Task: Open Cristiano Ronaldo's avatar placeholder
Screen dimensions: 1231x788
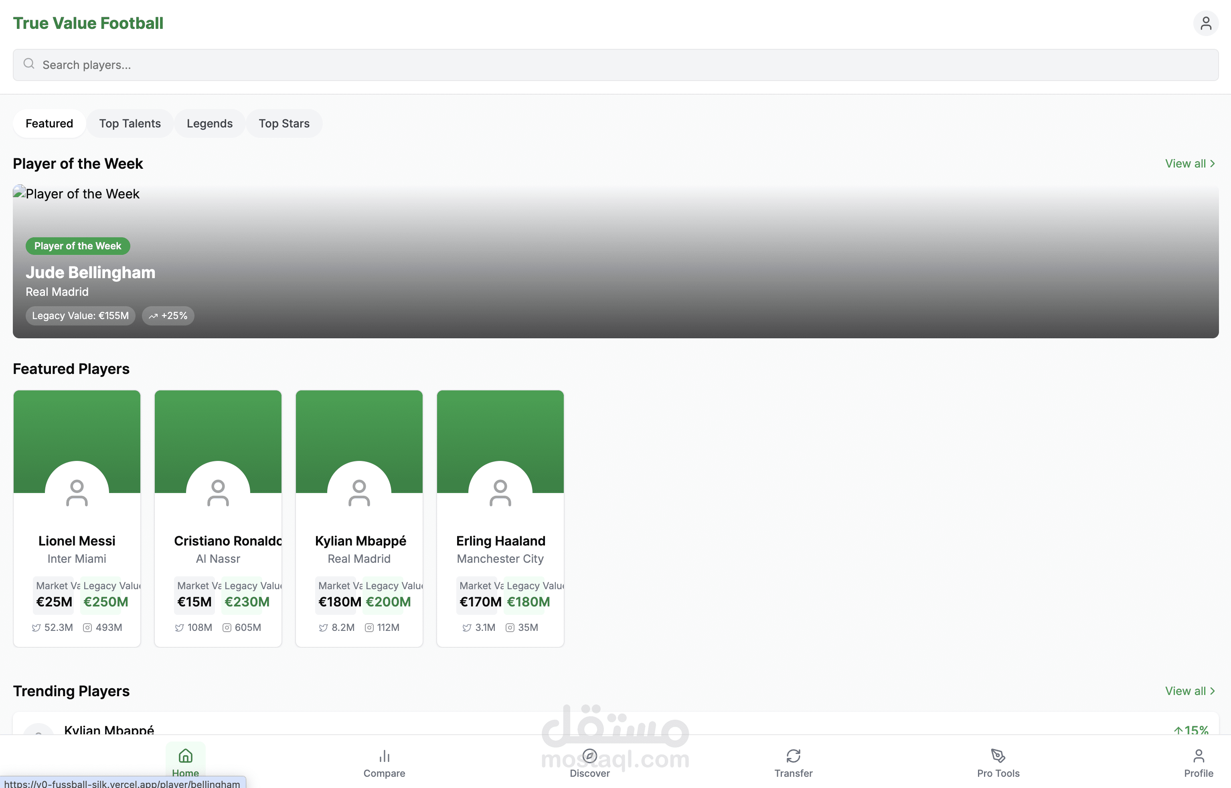Action: 218,493
